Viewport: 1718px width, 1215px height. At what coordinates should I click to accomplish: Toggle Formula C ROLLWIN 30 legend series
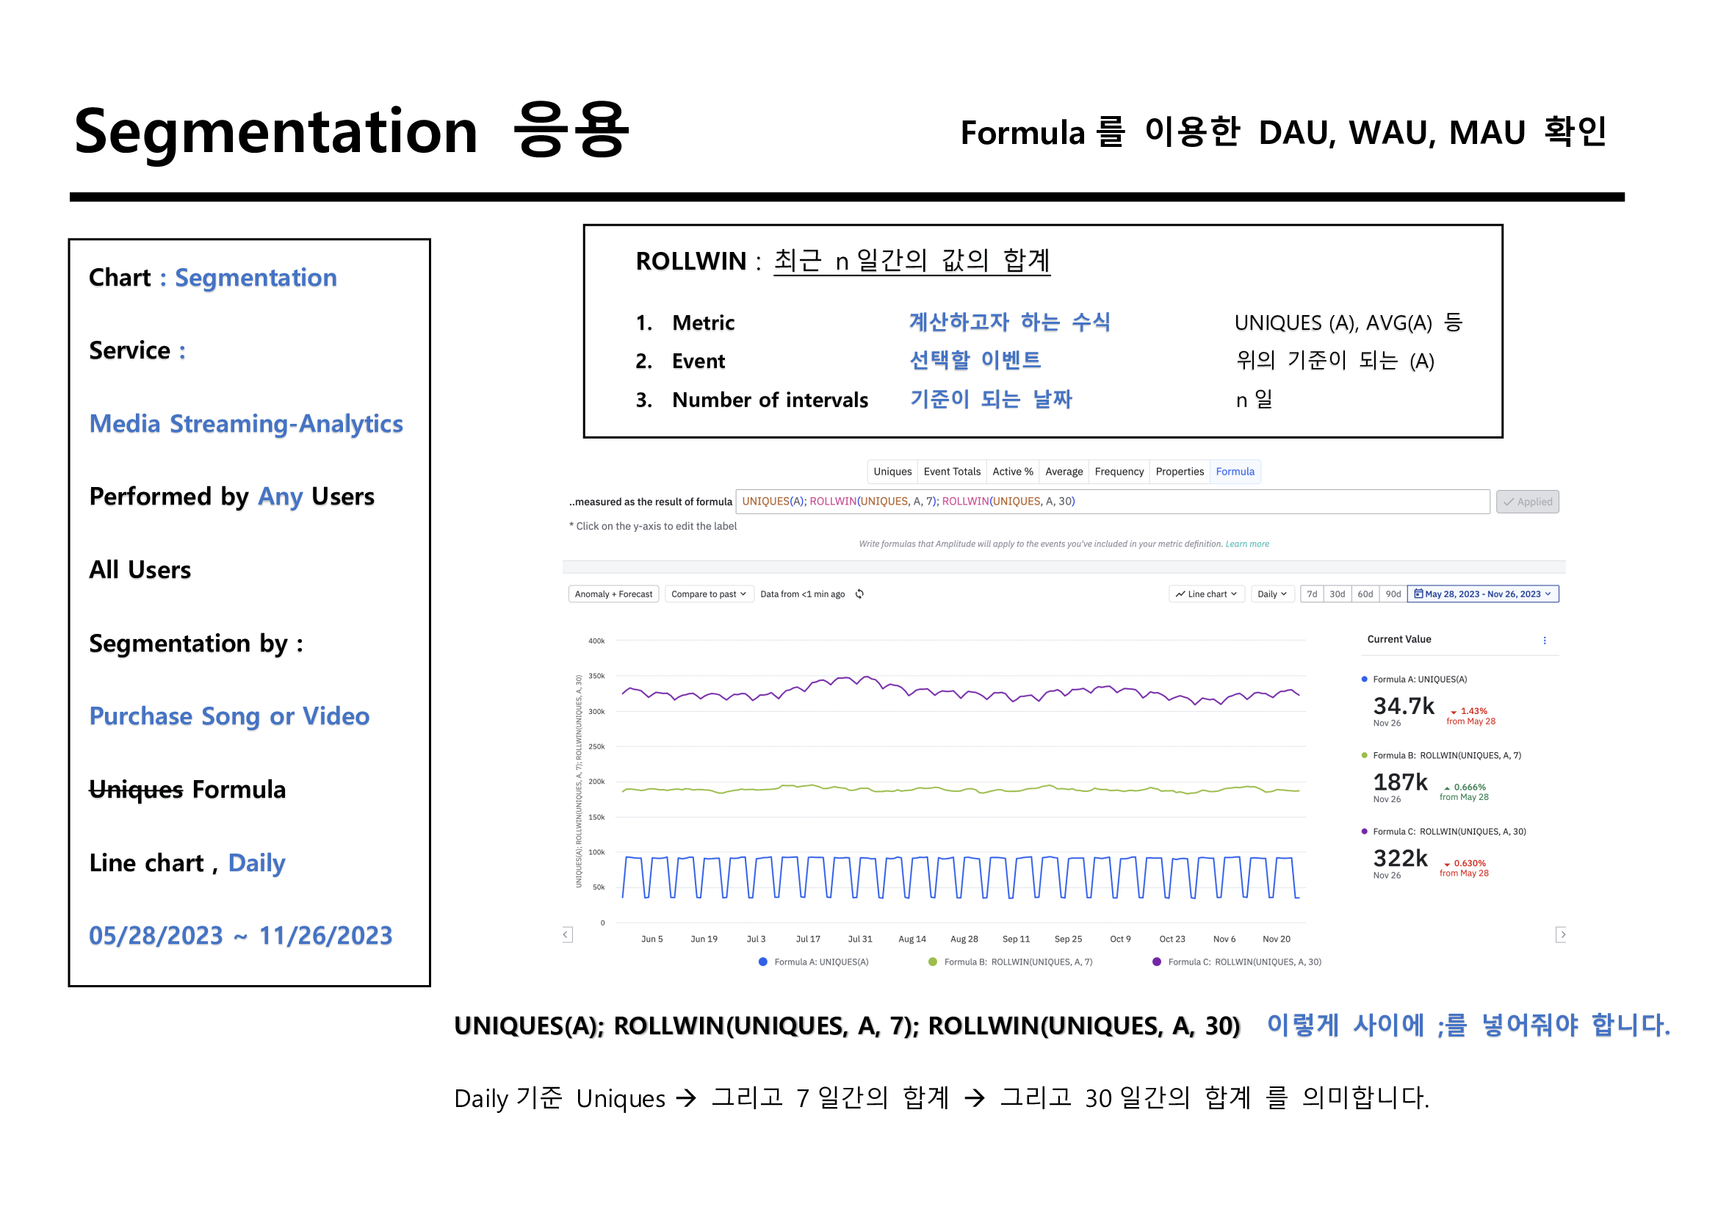pos(1244,962)
